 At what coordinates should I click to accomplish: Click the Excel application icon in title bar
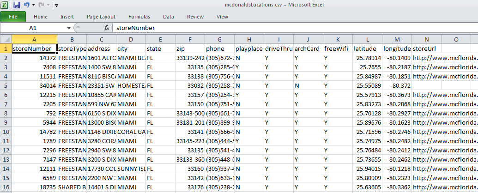coord(5,5)
